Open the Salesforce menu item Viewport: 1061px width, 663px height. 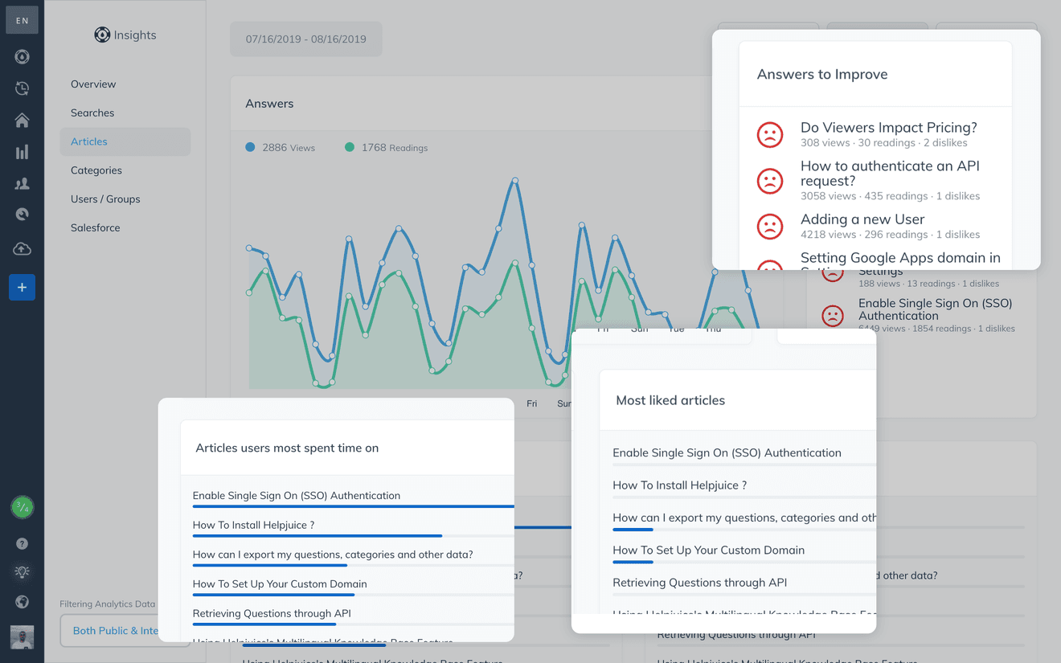coord(95,227)
